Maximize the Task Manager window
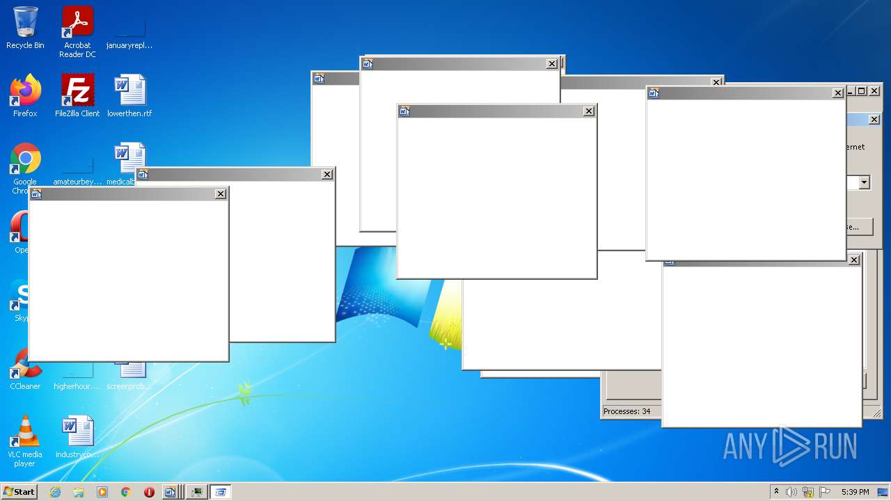 tap(861, 91)
